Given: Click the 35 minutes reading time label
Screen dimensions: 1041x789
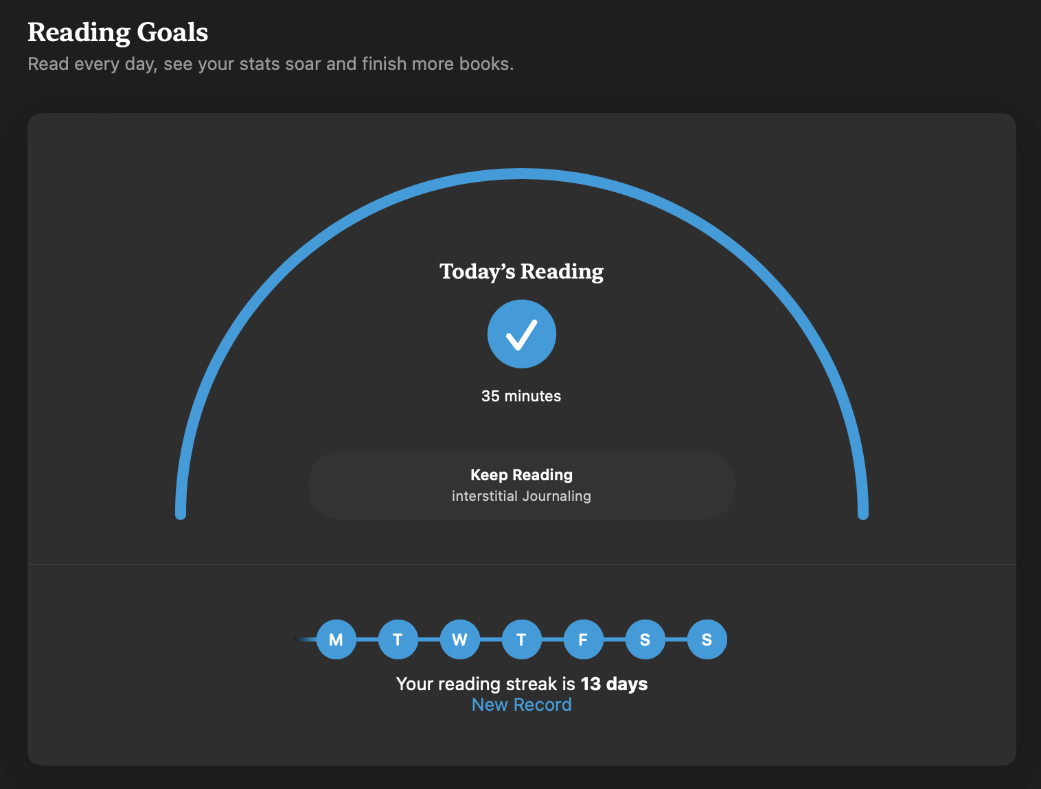Looking at the screenshot, I should [521, 396].
